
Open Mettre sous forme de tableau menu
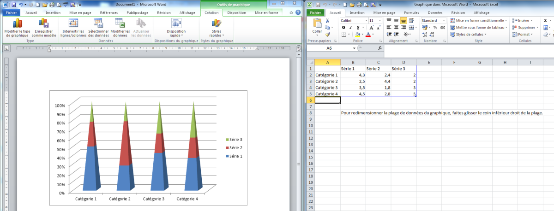(479, 28)
